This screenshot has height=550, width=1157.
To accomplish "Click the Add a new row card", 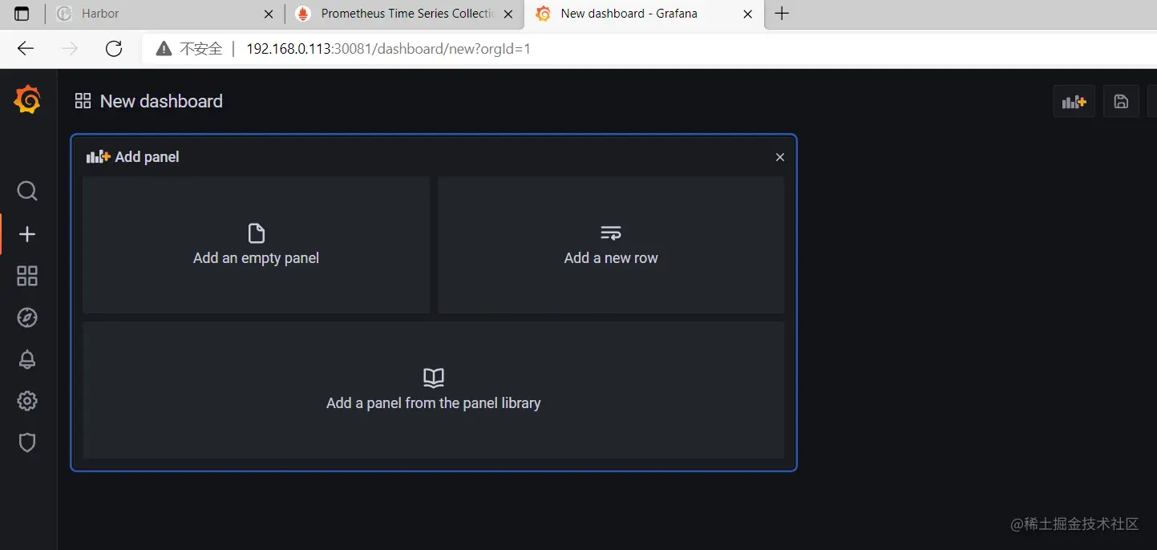I will pos(611,245).
